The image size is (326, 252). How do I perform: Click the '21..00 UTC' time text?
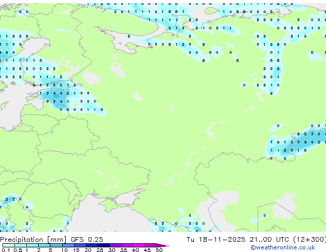tap(269, 240)
